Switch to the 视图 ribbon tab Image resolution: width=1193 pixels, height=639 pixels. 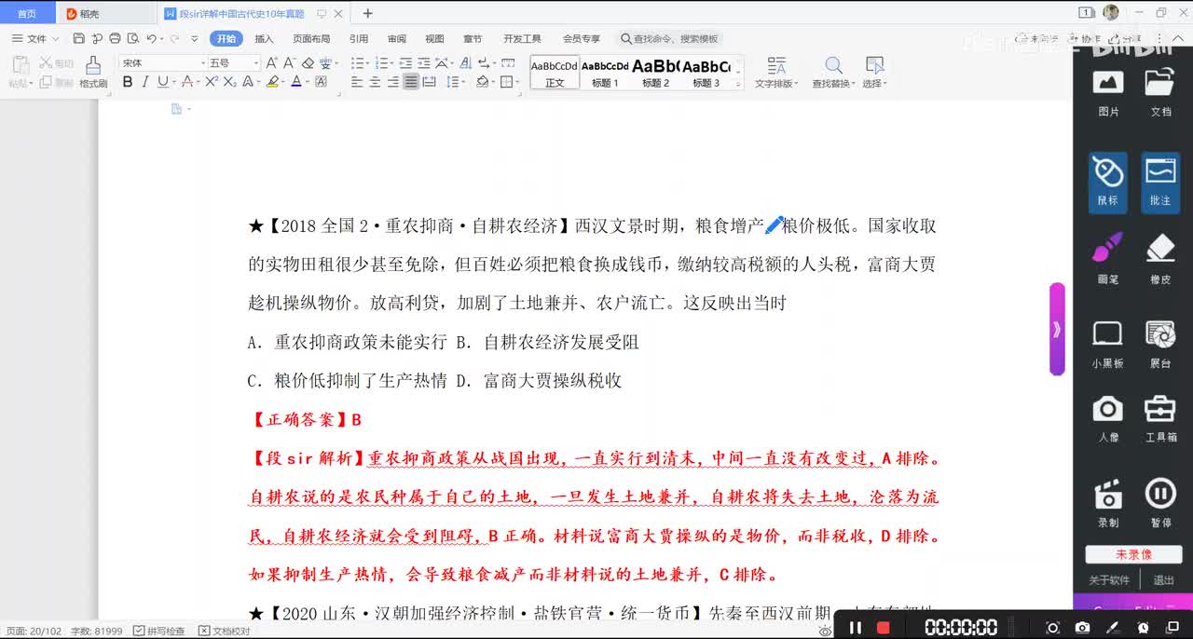pos(434,38)
